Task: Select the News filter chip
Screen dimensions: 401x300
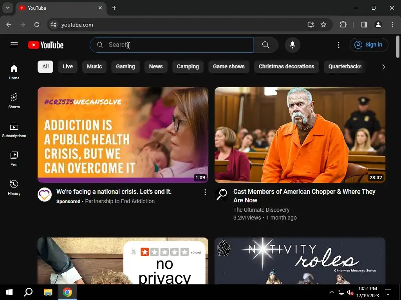Action: [x=156, y=66]
